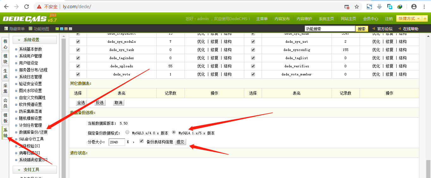Click the 分卷大小 input field

click(117, 142)
